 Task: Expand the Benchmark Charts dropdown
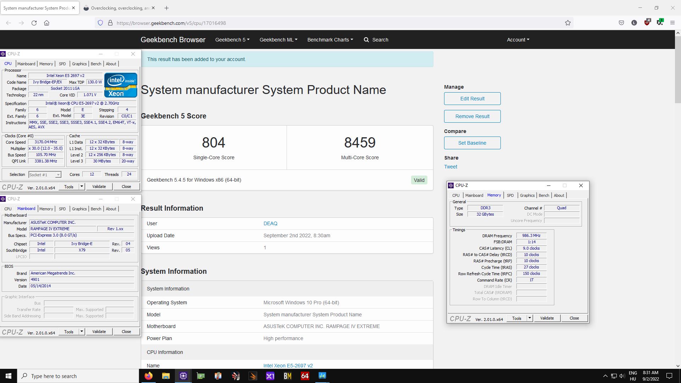330,40
